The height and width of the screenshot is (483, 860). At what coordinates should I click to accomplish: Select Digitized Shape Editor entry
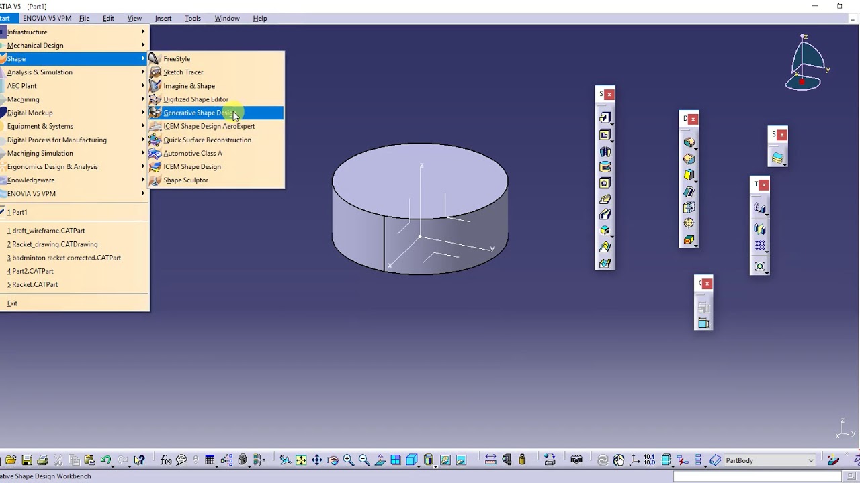coord(216,99)
